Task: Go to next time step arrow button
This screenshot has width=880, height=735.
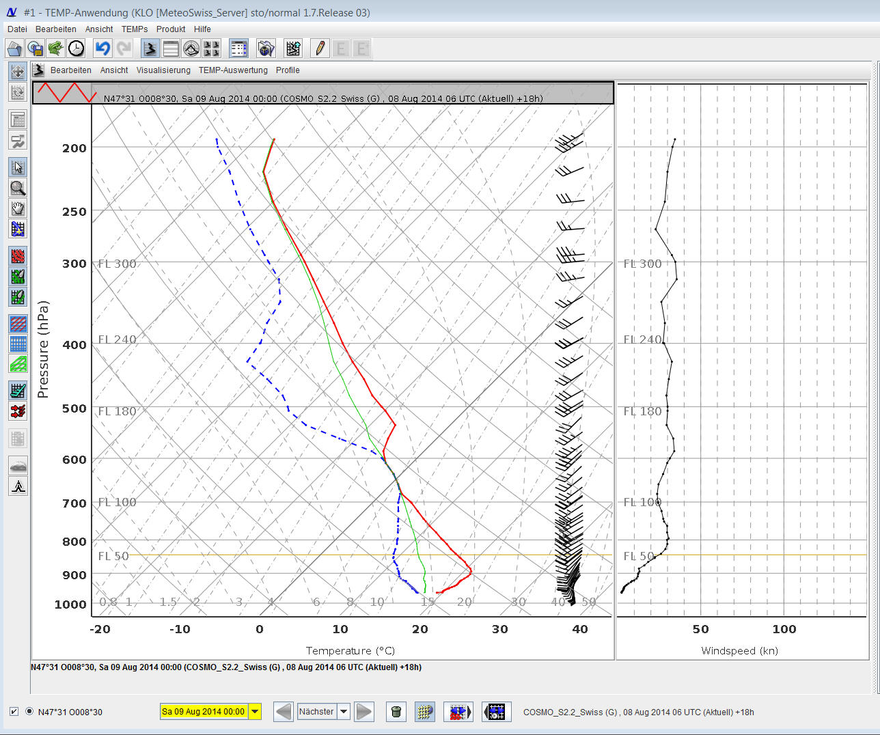Action: 364,712
